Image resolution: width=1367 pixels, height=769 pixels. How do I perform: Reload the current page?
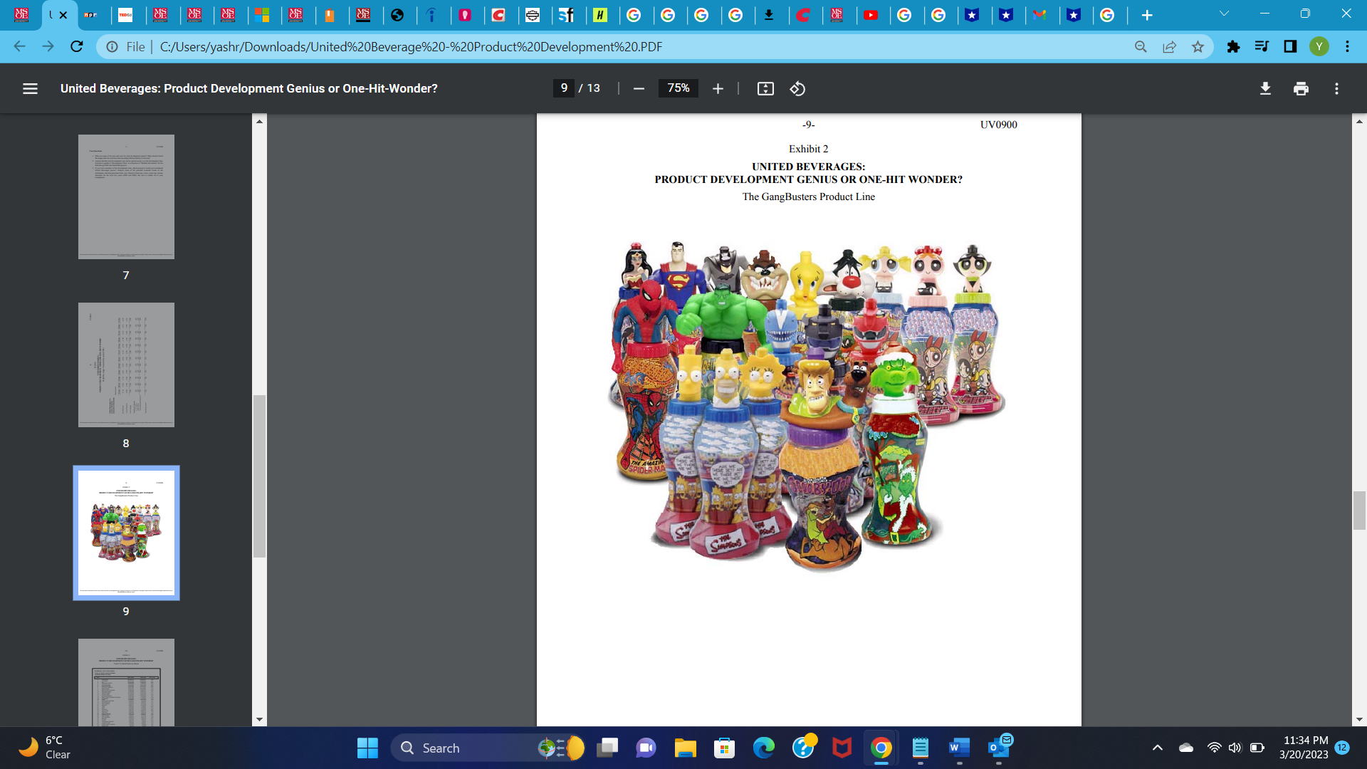tap(76, 46)
